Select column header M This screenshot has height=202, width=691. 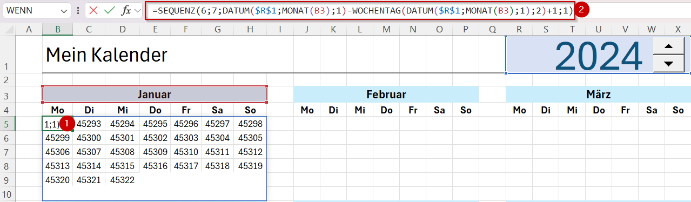[386, 29]
